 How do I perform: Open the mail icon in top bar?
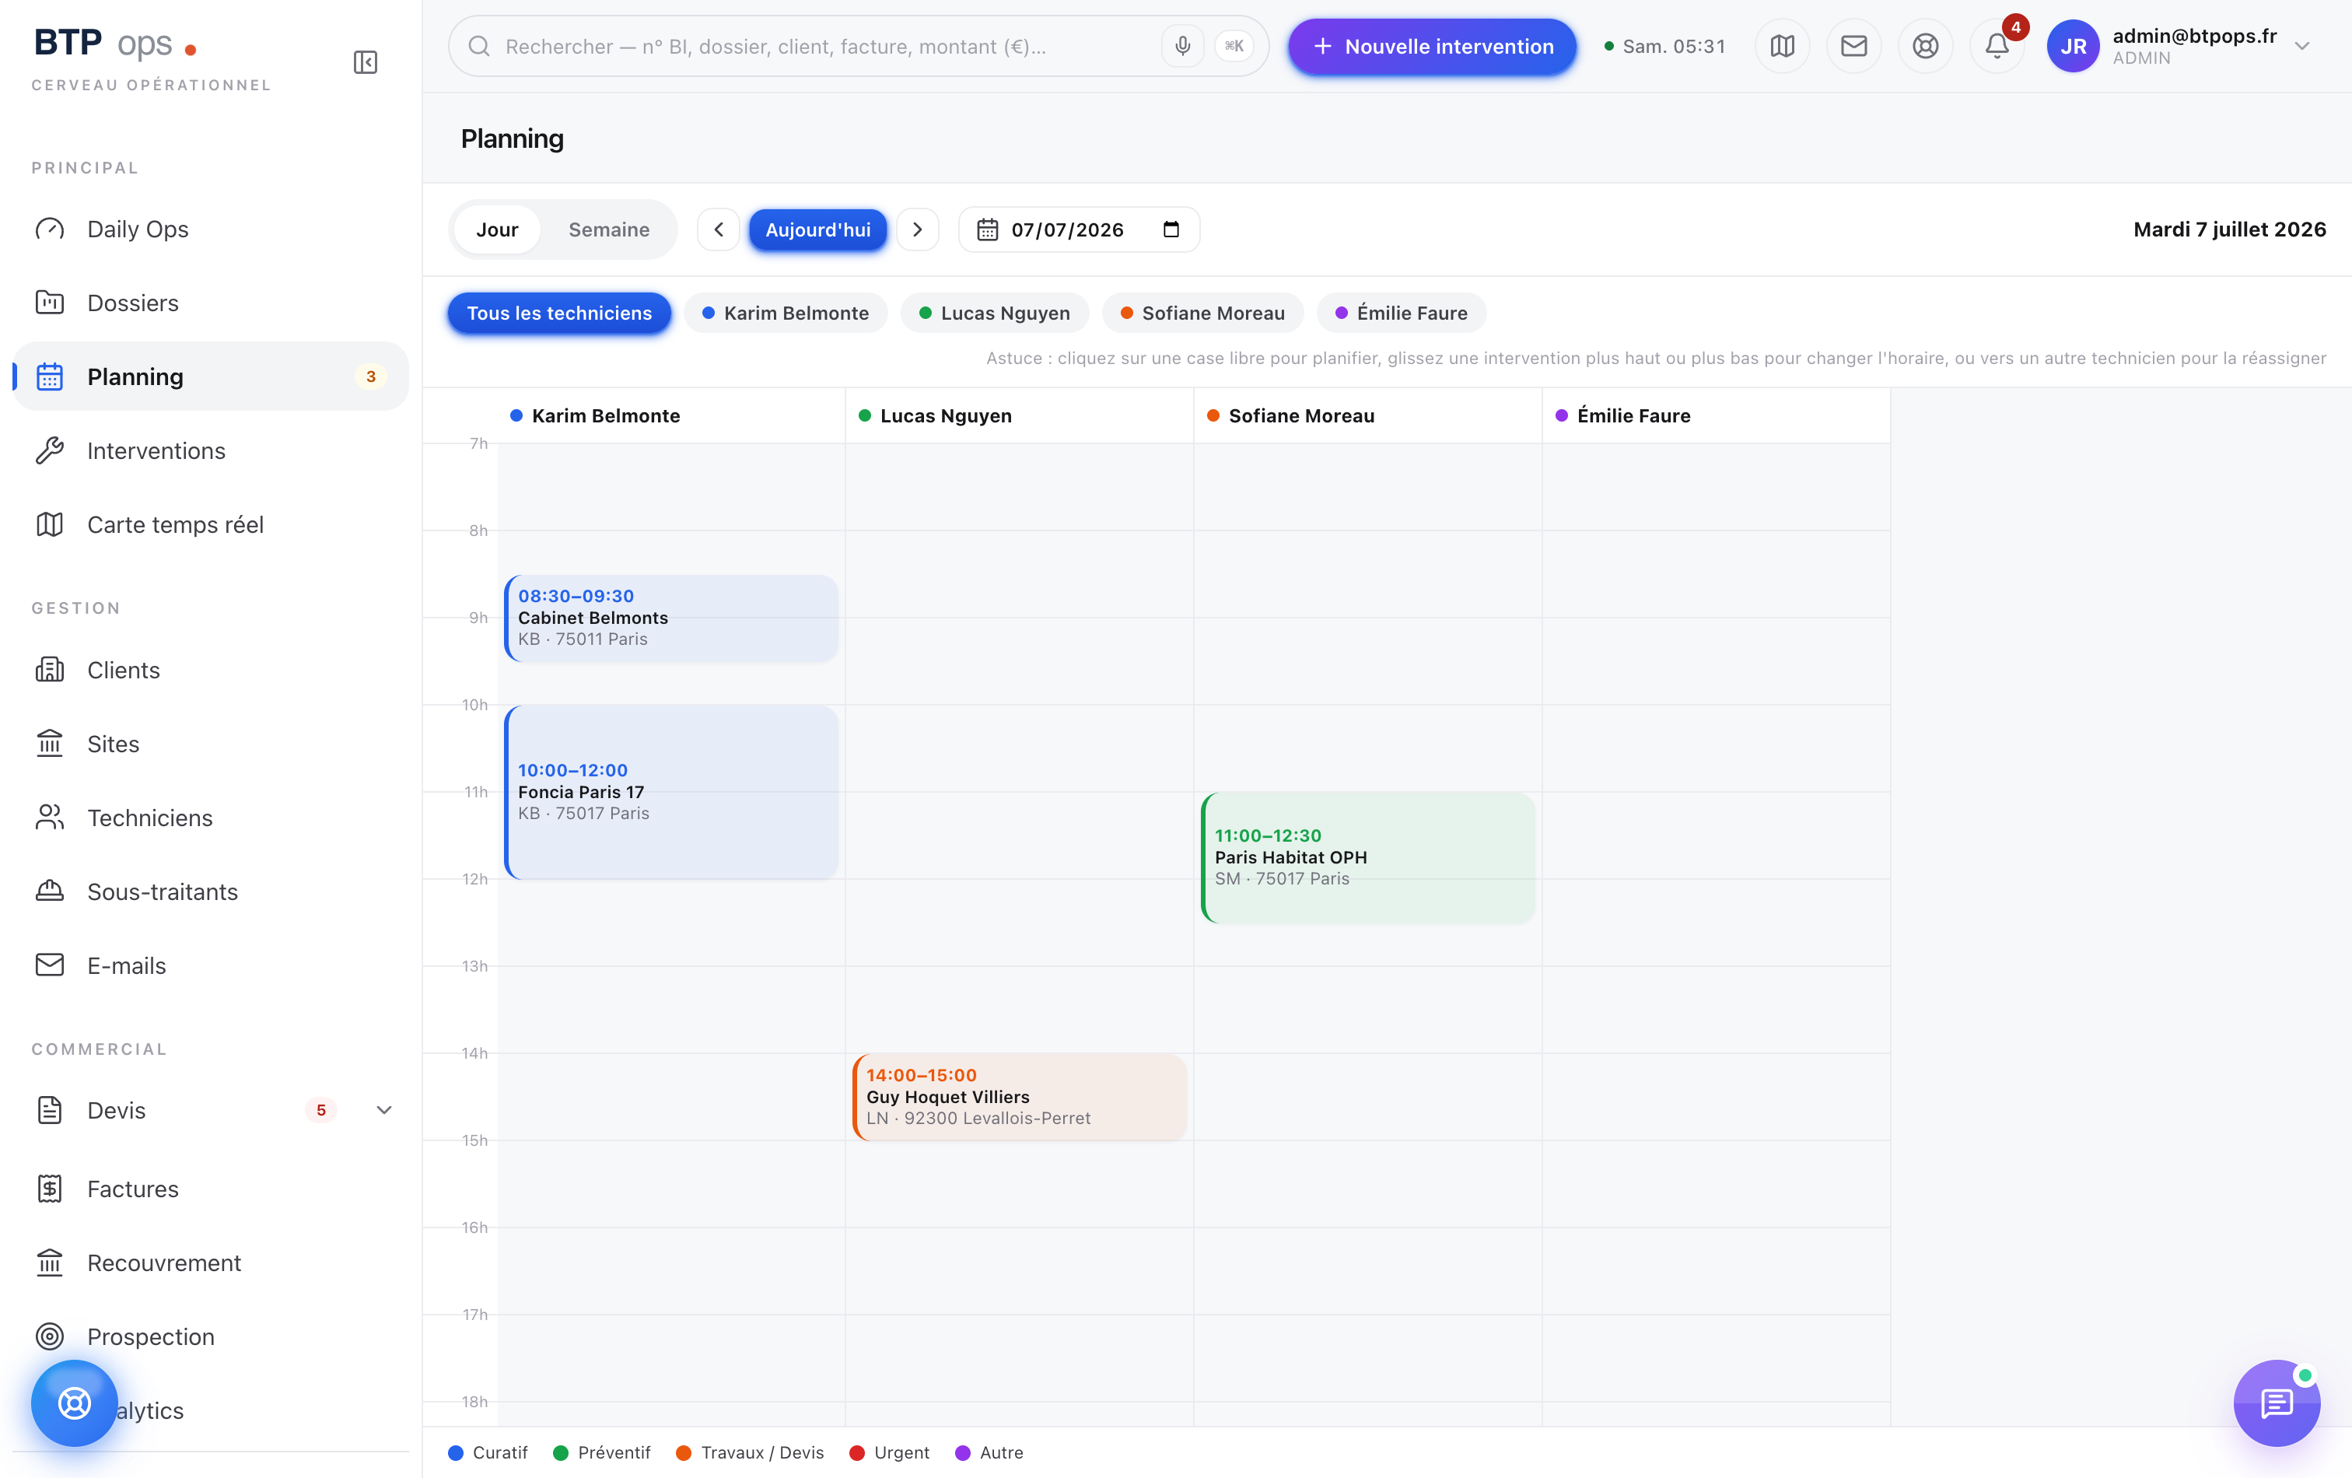(x=1853, y=46)
